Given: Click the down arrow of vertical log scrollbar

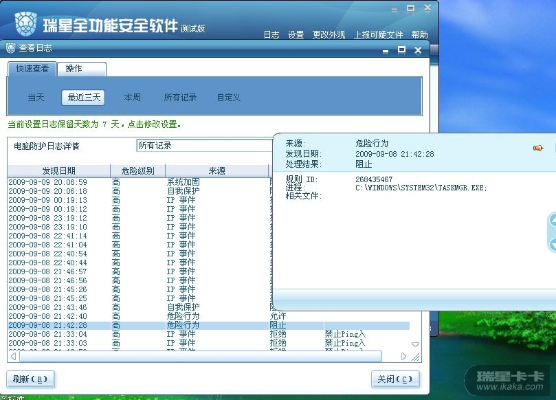Looking at the screenshot, I should 415,344.
